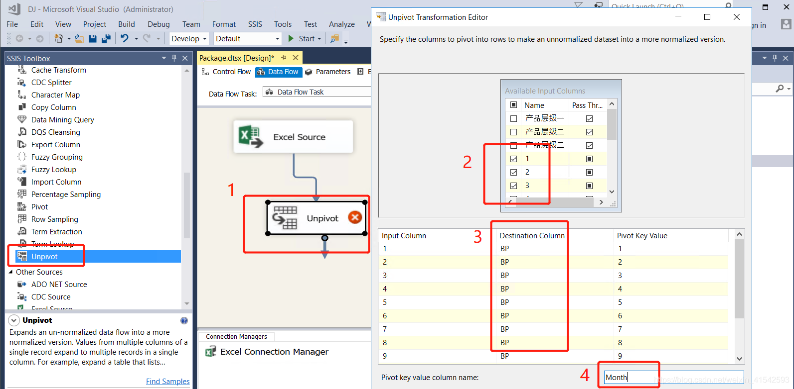Select the Percentage Sampling icon
The width and height of the screenshot is (794, 389).
22,194
